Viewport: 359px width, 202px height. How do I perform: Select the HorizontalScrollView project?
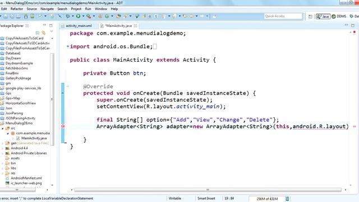tap(21, 103)
